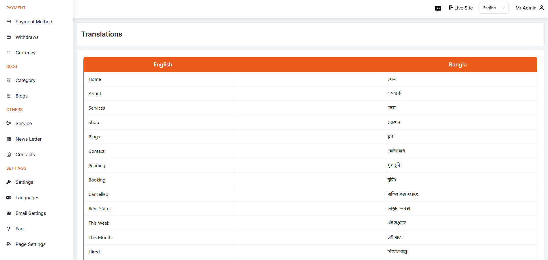Click the English column header
This screenshot has height=260, width=548.
(x=163, y=64)
